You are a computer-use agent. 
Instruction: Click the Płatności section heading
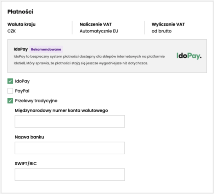20,12
